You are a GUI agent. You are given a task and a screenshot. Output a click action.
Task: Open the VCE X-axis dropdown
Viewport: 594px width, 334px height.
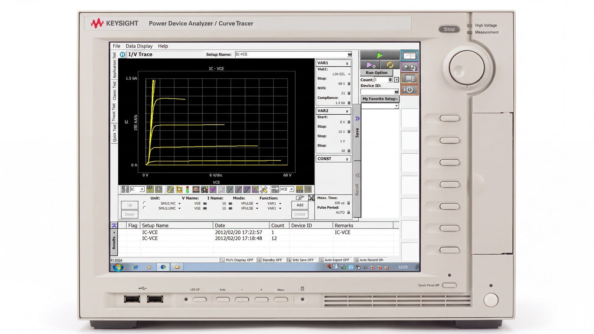pos(292,190)
